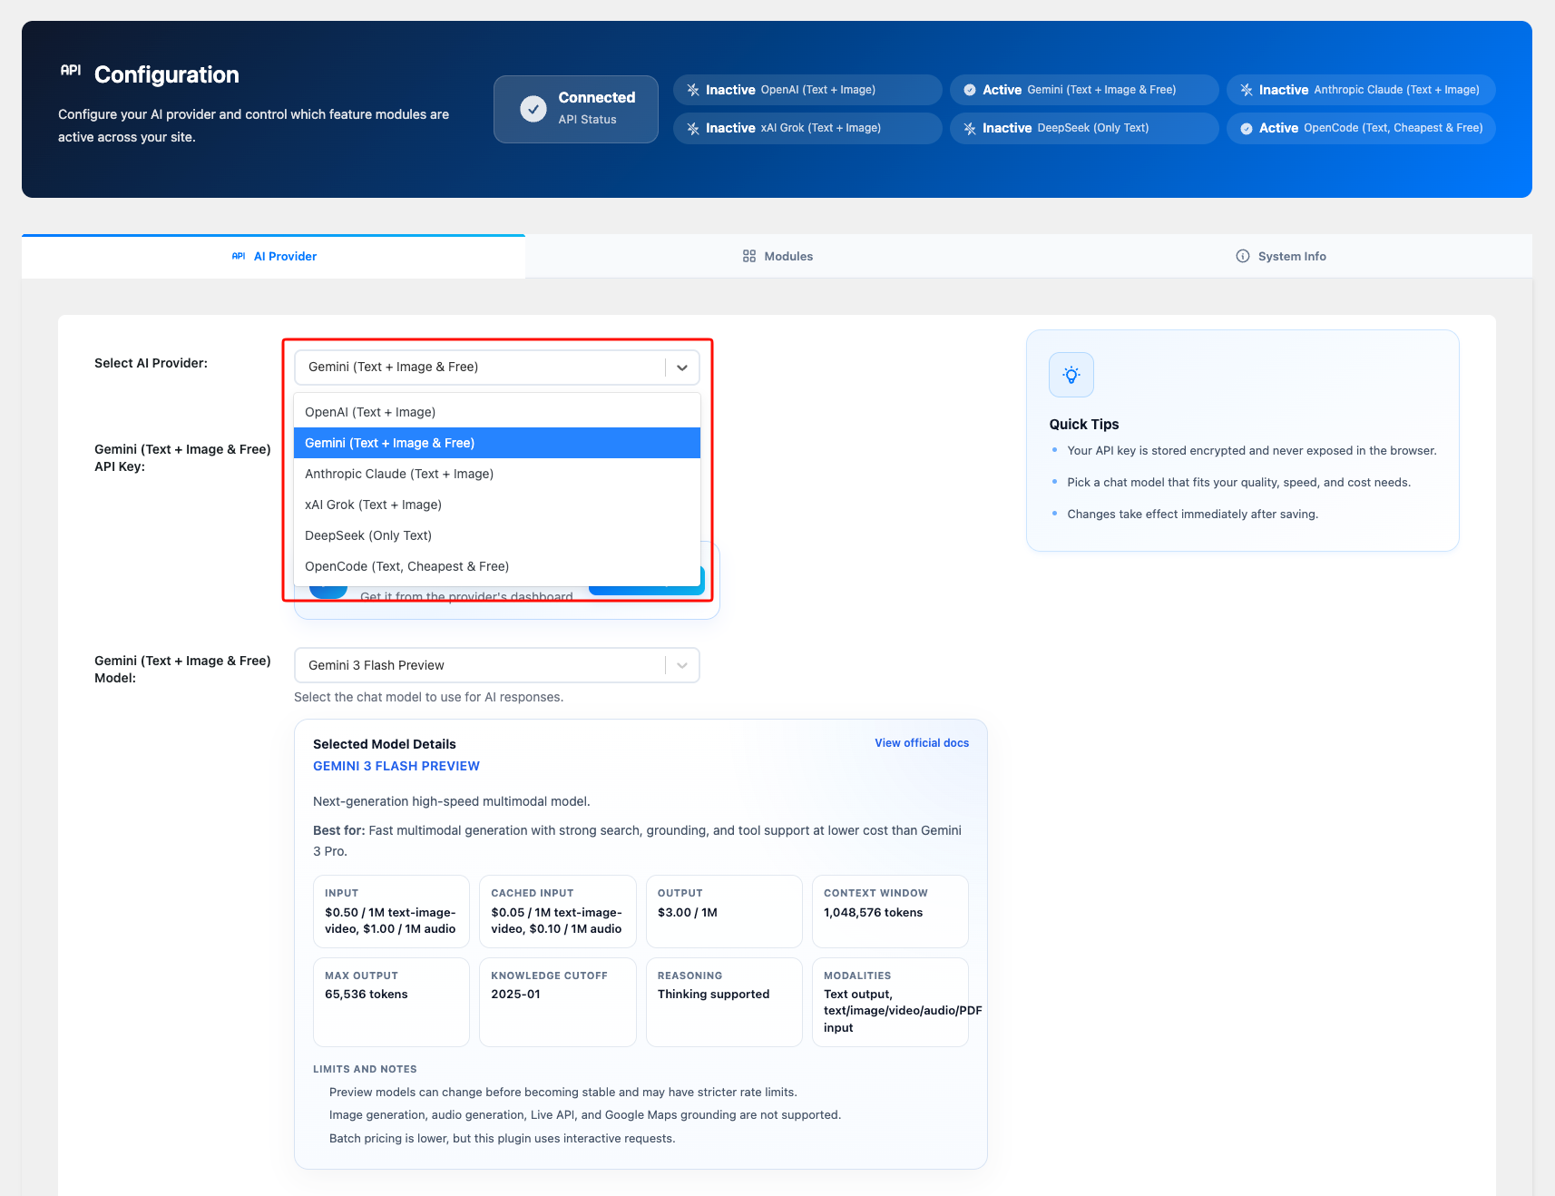Click the Quick Tips lightbulb icon
1555x1196 pixels.
tap(1071, 375)
